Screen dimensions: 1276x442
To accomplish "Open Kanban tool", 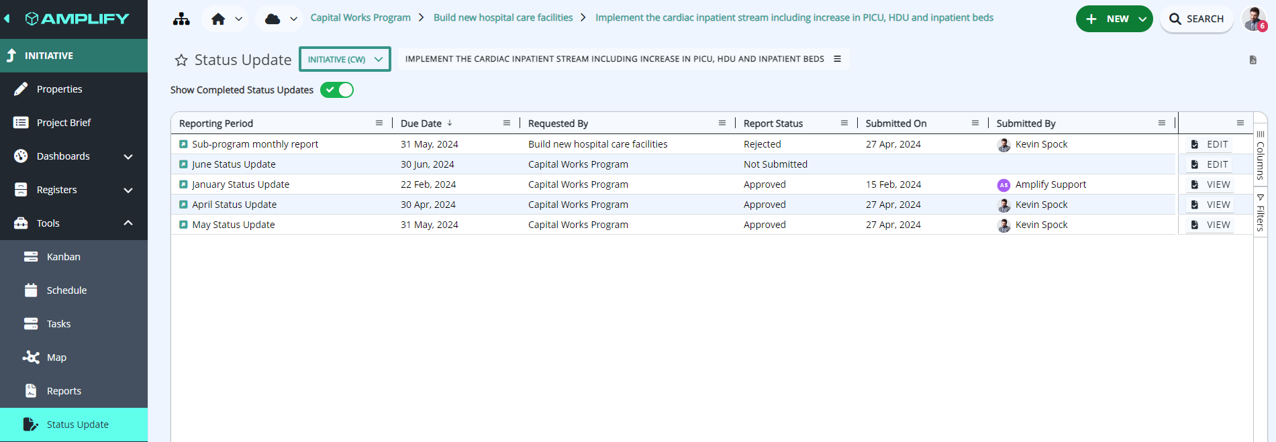I will click(x=74, y=257).
